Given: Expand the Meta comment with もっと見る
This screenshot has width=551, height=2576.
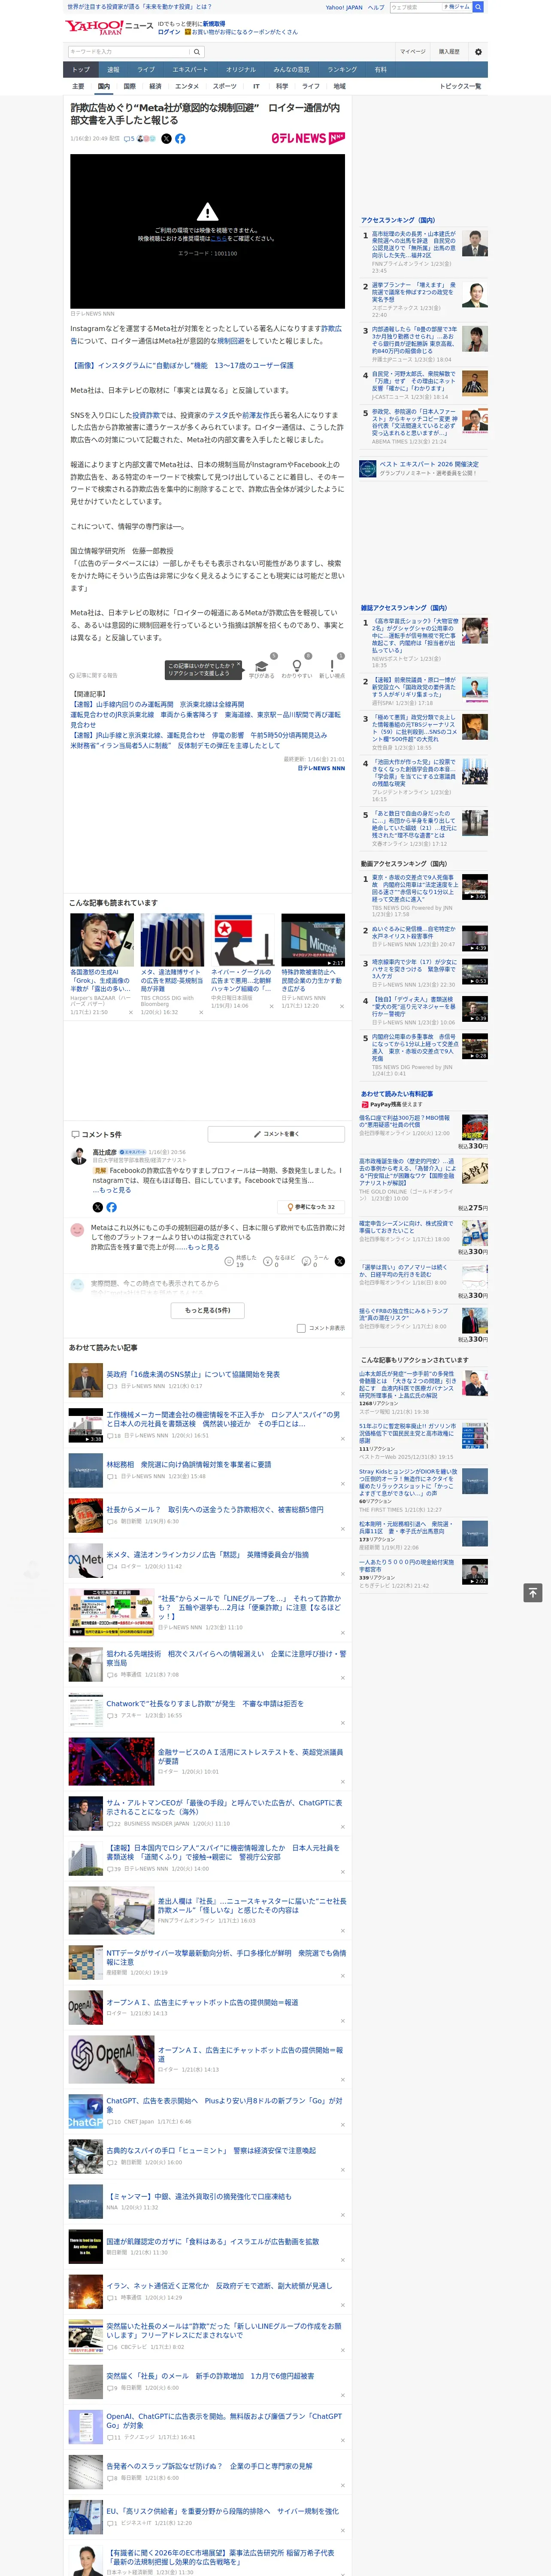Looking at the screenshot, I should tap(203, 1247).
